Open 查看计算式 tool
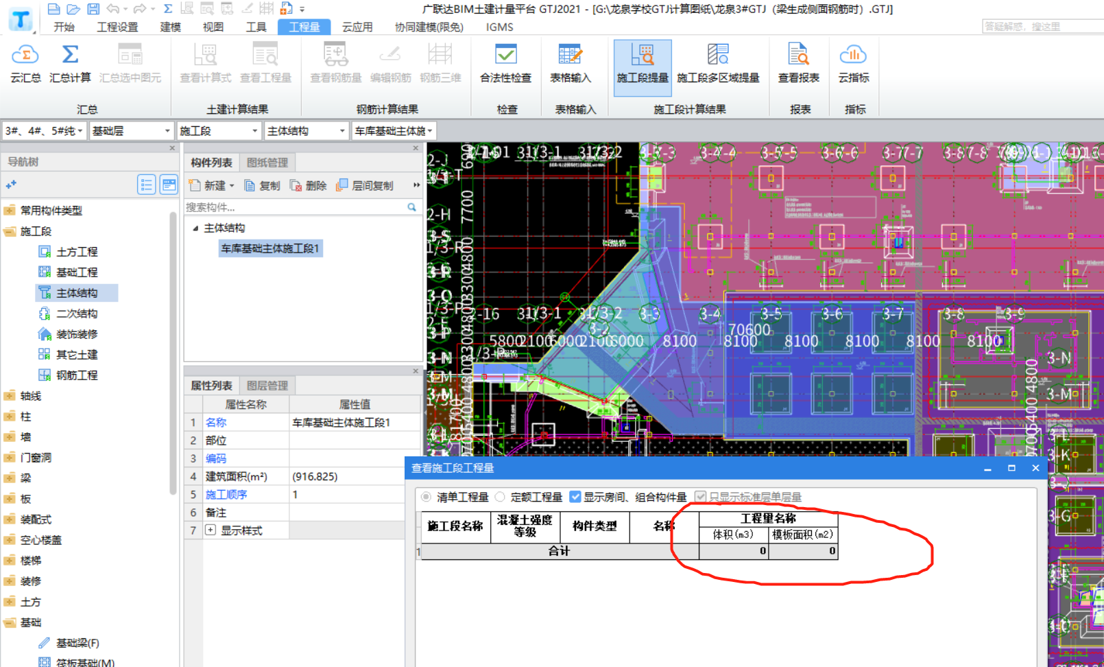This screenshot has width=1104, height=667. tap(205, 63)
